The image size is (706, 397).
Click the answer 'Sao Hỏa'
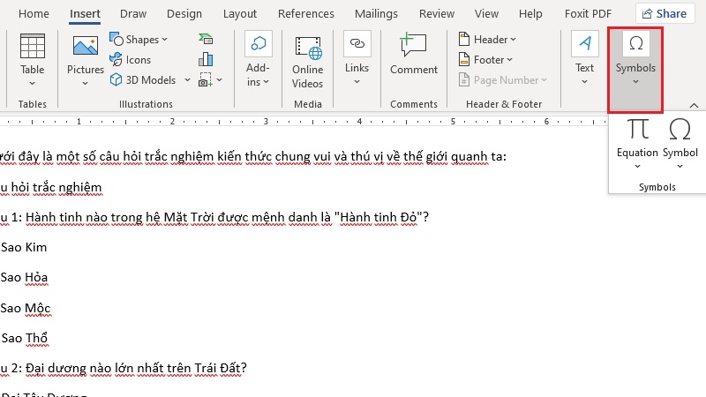[x=24, y=277]
